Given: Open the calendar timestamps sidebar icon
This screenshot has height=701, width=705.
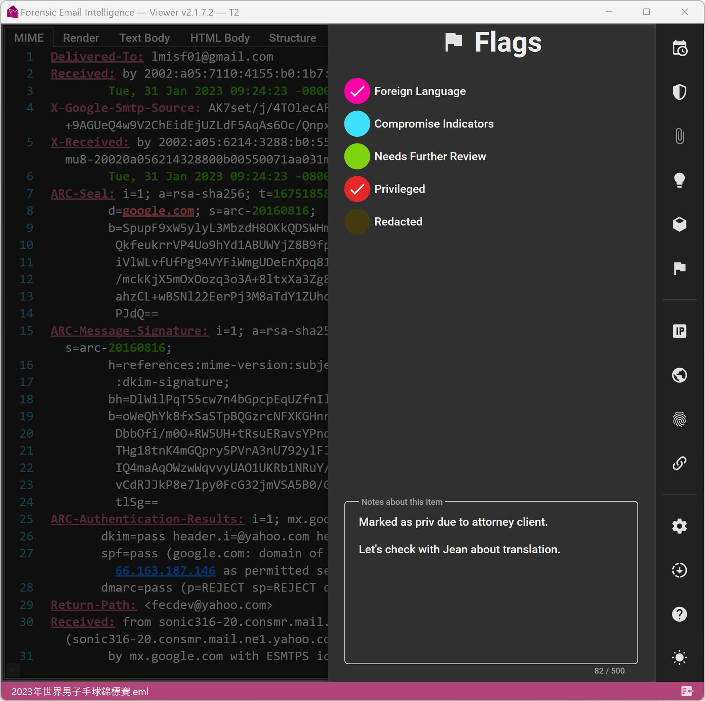Looking at the screenshot, I should pyautogui.click(x=679, y=48).
